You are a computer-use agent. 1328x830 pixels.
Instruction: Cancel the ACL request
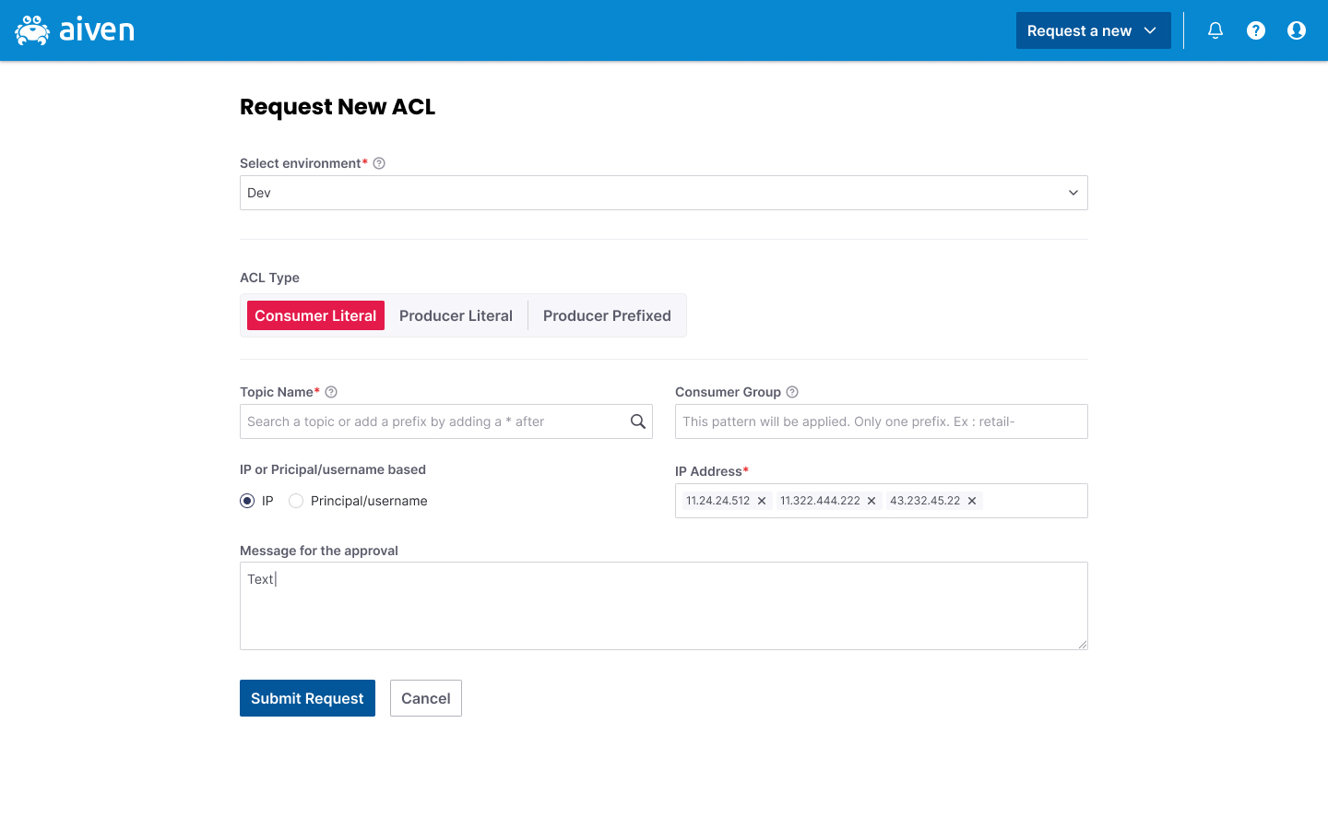425,698
